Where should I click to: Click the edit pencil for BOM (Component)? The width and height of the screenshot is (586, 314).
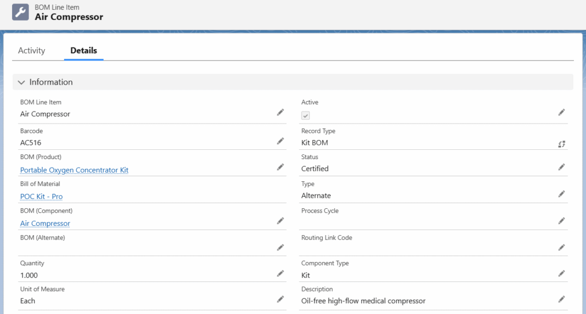click(x=280, y=221)
